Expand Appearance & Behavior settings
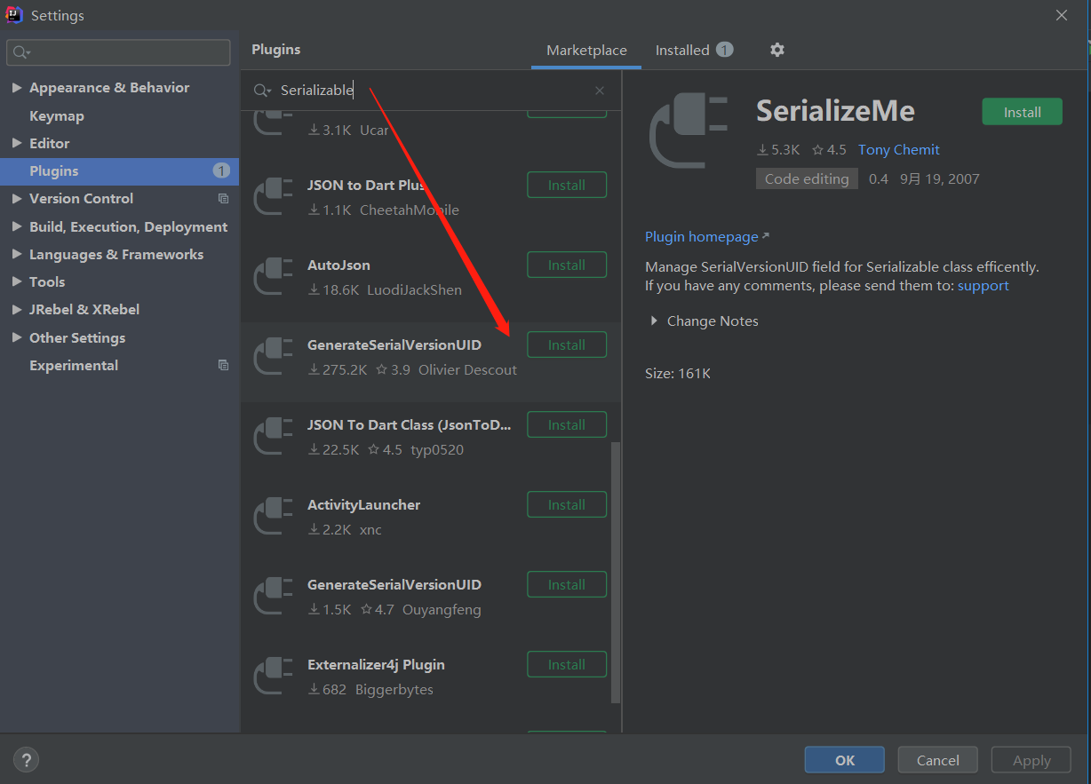1091x784 pixels. point(17,88)
